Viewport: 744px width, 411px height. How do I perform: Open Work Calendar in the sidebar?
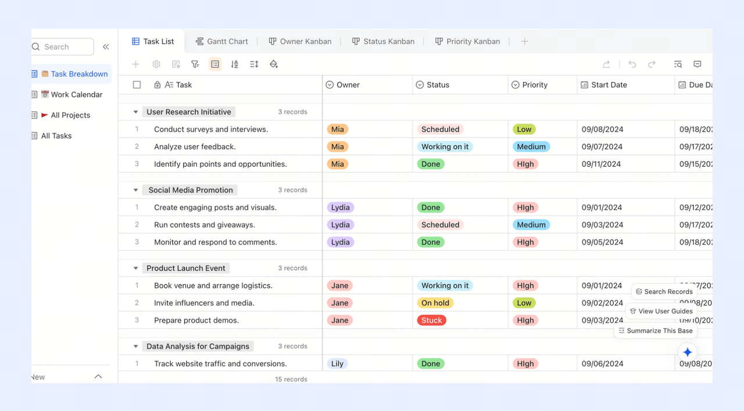70,95
